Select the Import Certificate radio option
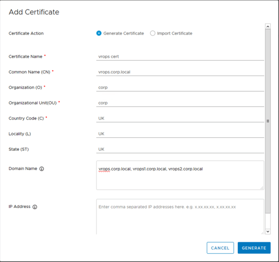This screenshot has height=262, width=279. tap(153, 33)
